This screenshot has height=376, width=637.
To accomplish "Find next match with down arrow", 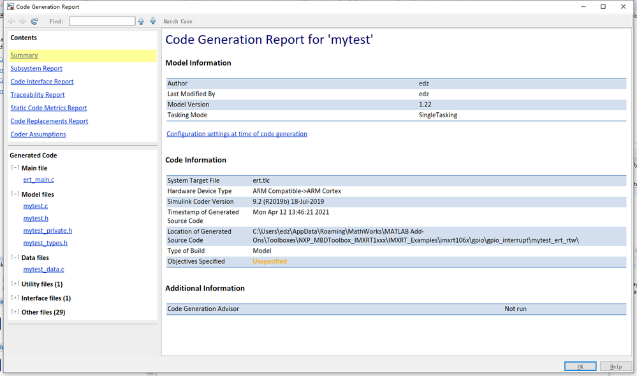I will [x=153, y=21].
